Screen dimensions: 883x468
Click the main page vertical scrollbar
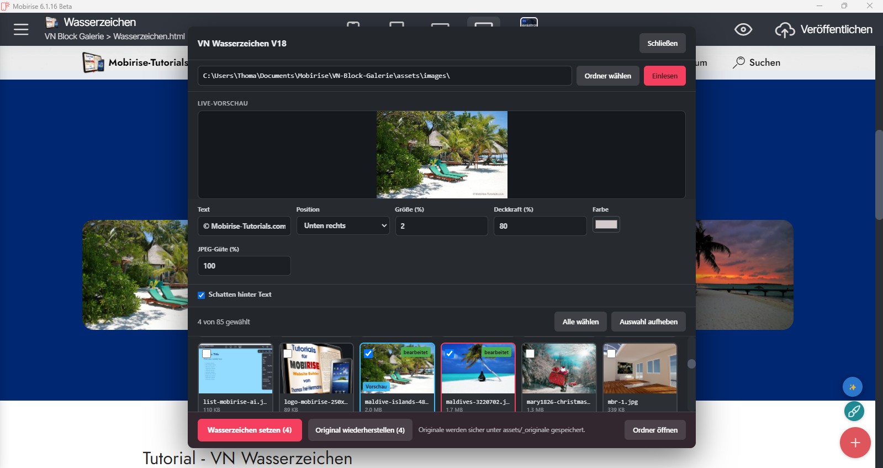[x=879, y=175]
